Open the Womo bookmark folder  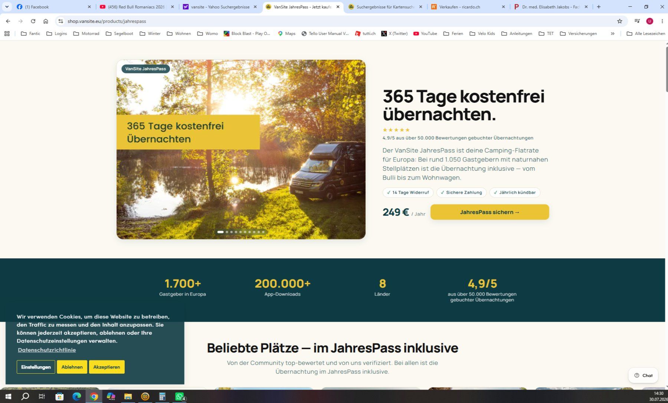207,33
